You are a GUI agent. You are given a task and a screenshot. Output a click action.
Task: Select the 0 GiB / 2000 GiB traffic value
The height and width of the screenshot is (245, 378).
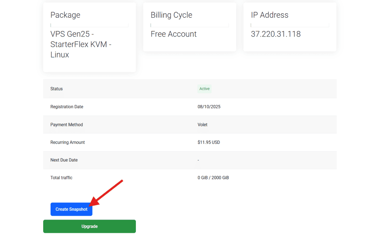click(213, 178)
